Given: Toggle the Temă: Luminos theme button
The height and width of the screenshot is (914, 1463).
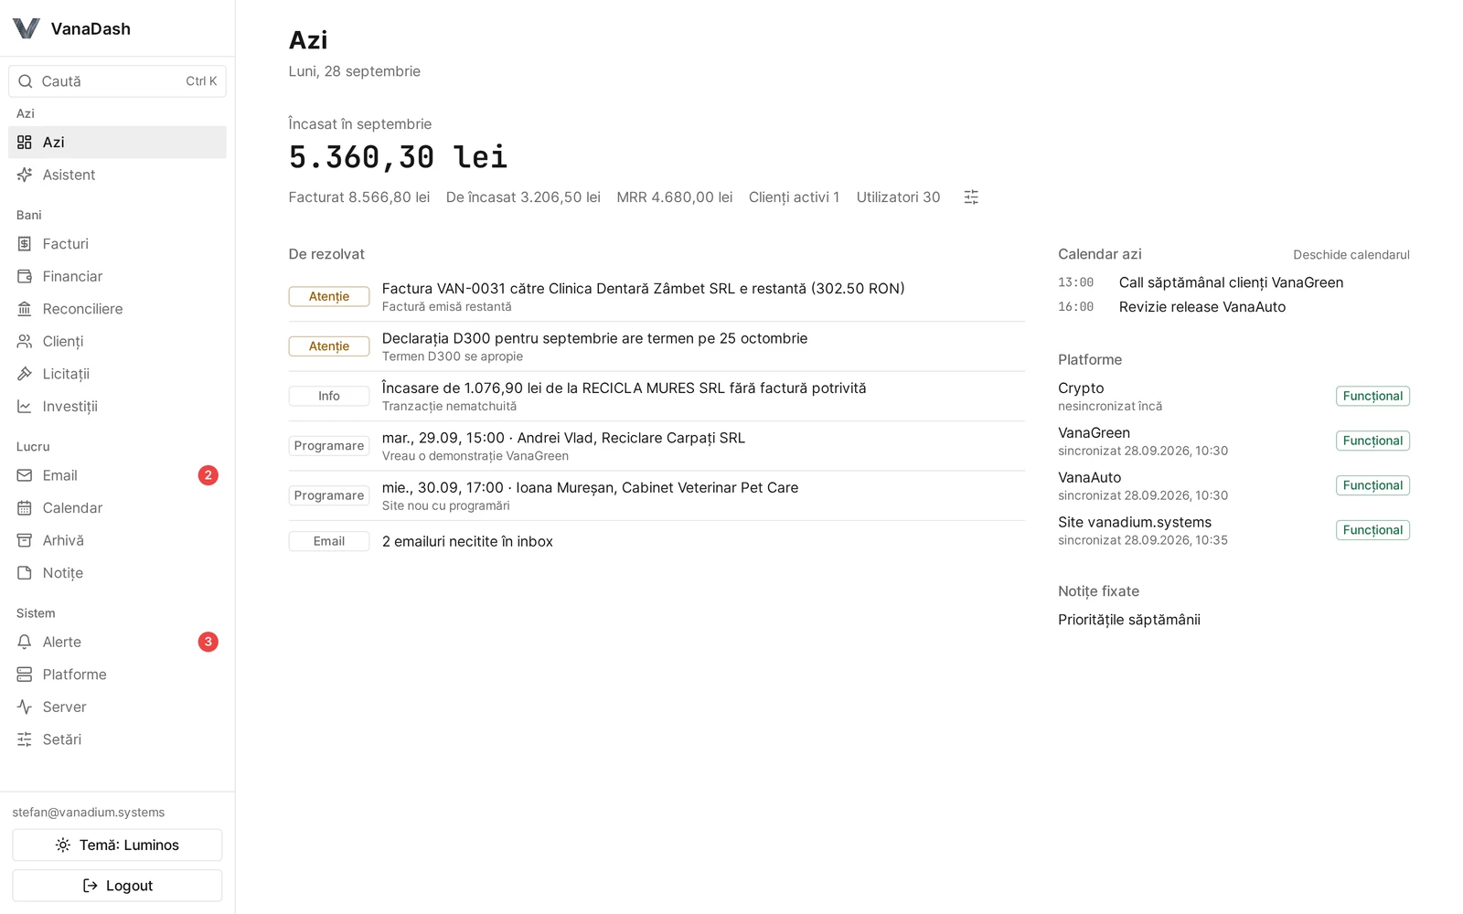Looking at the screenshot, I should pos(117,845).
